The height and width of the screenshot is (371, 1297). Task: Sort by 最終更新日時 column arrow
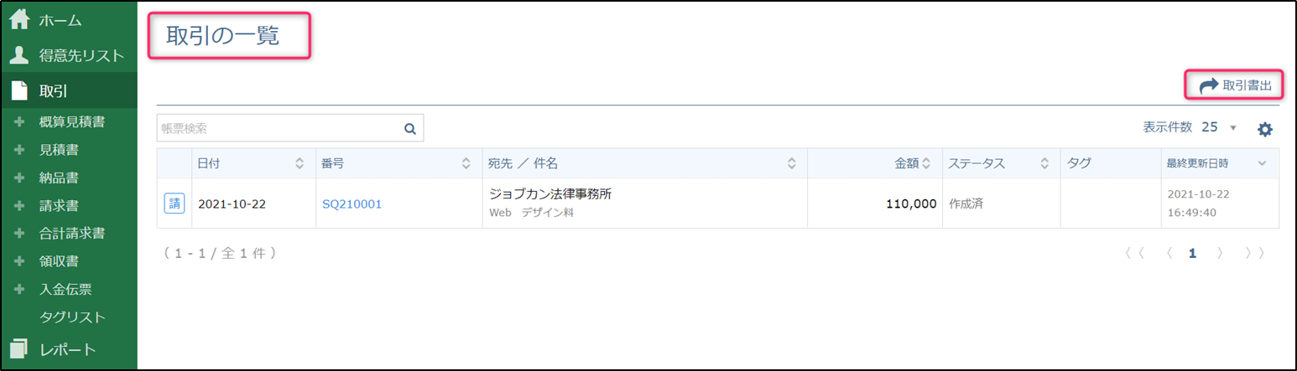coord(1262,163)
